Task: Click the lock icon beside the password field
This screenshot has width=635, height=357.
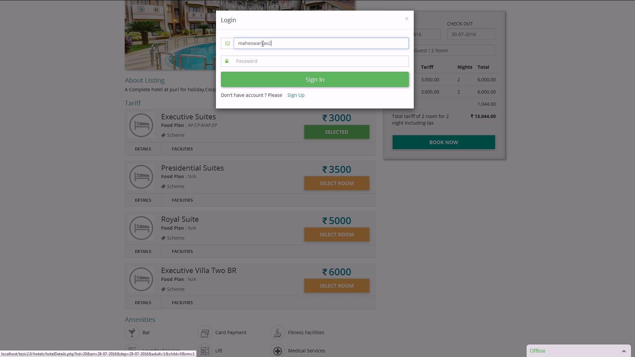Action: coord(227,61)
